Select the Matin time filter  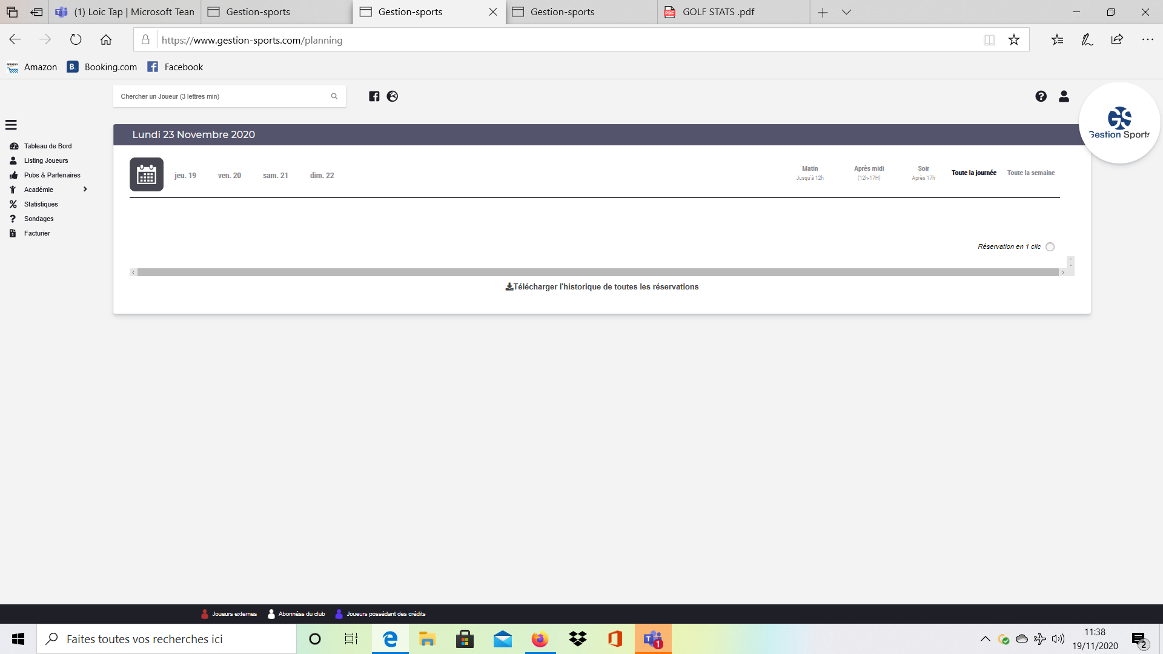click(x=810, y=173)
